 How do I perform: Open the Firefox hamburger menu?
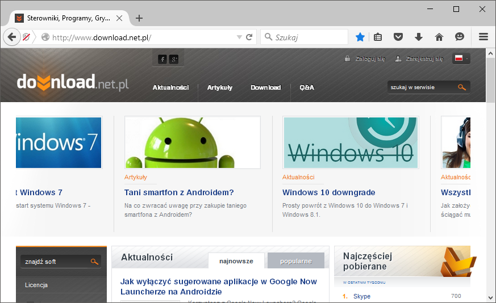pos(484,37)
